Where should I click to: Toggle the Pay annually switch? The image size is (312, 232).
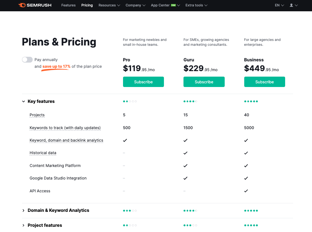[x=27, y=60]
